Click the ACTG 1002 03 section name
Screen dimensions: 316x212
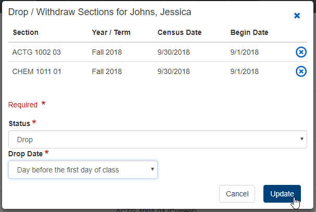pos(37,52)
